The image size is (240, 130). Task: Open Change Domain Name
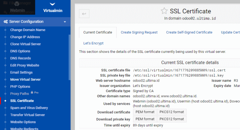tap(28, 30)
